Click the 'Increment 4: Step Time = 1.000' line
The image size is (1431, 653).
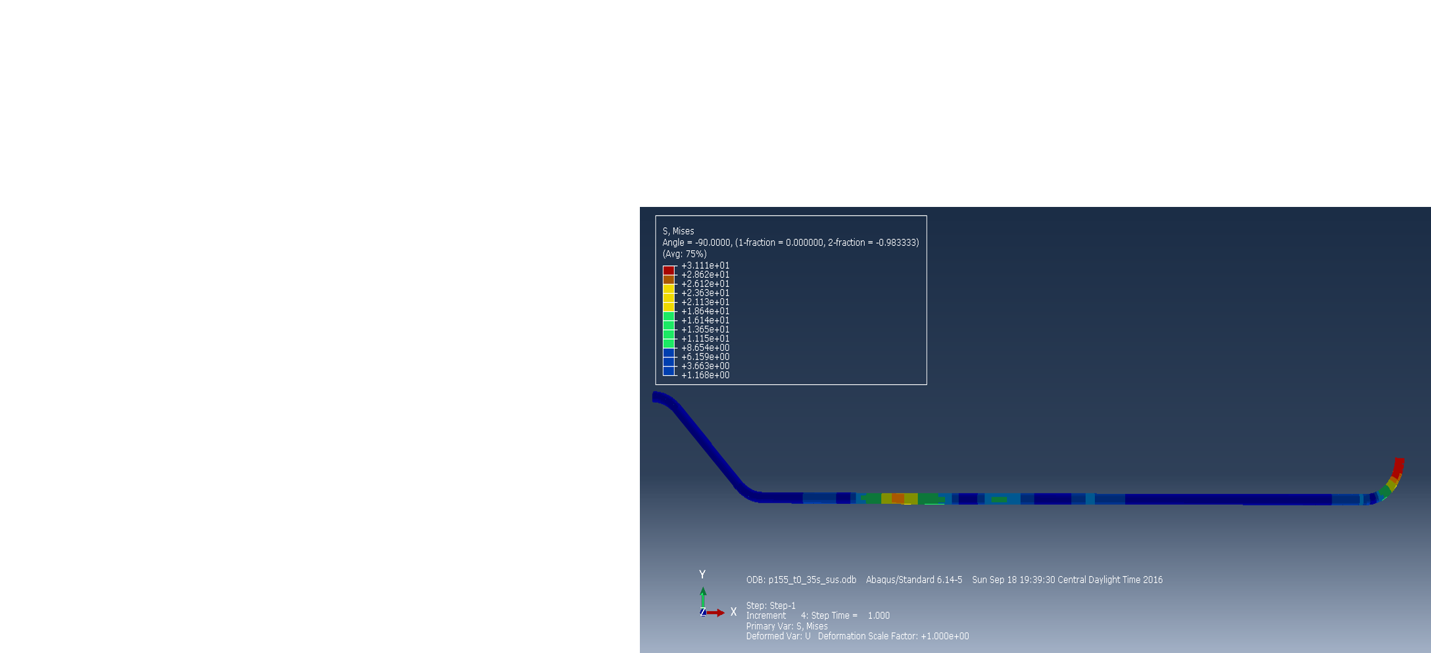[x=817, y=616]
